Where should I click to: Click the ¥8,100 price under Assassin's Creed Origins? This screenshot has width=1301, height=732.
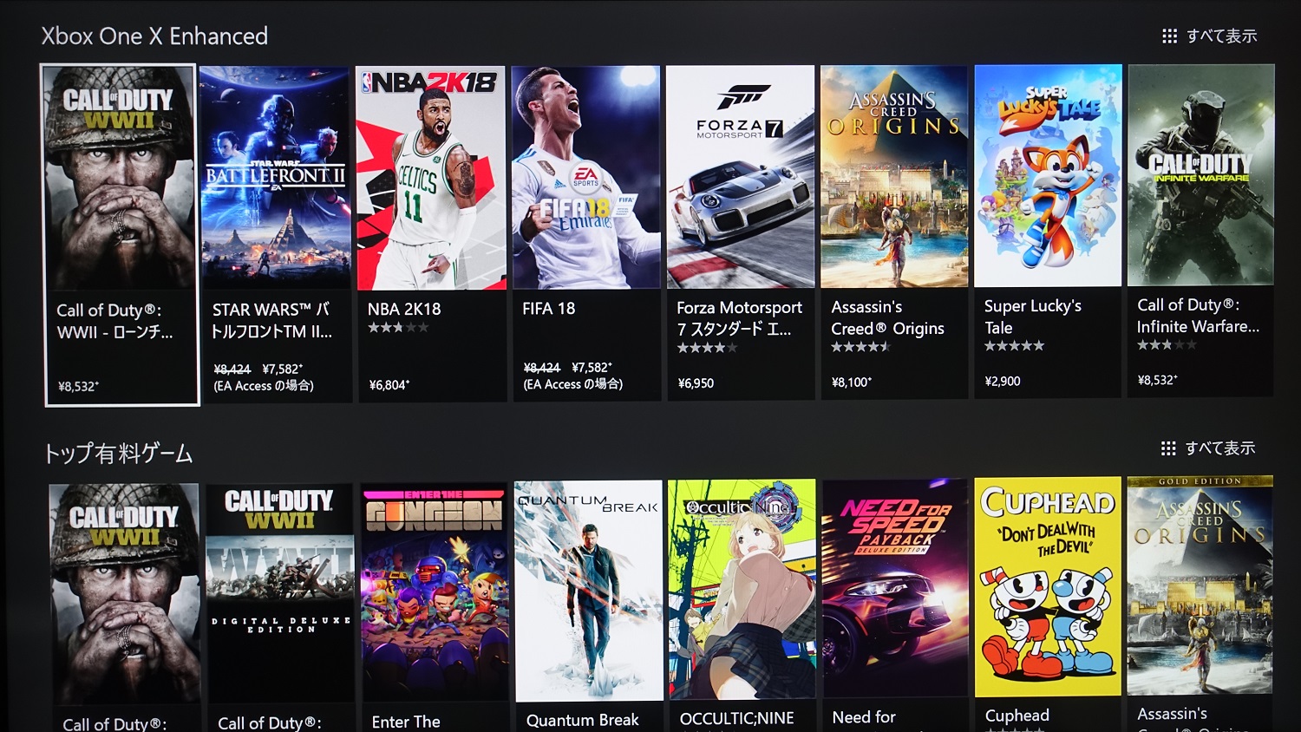(852, 382)
